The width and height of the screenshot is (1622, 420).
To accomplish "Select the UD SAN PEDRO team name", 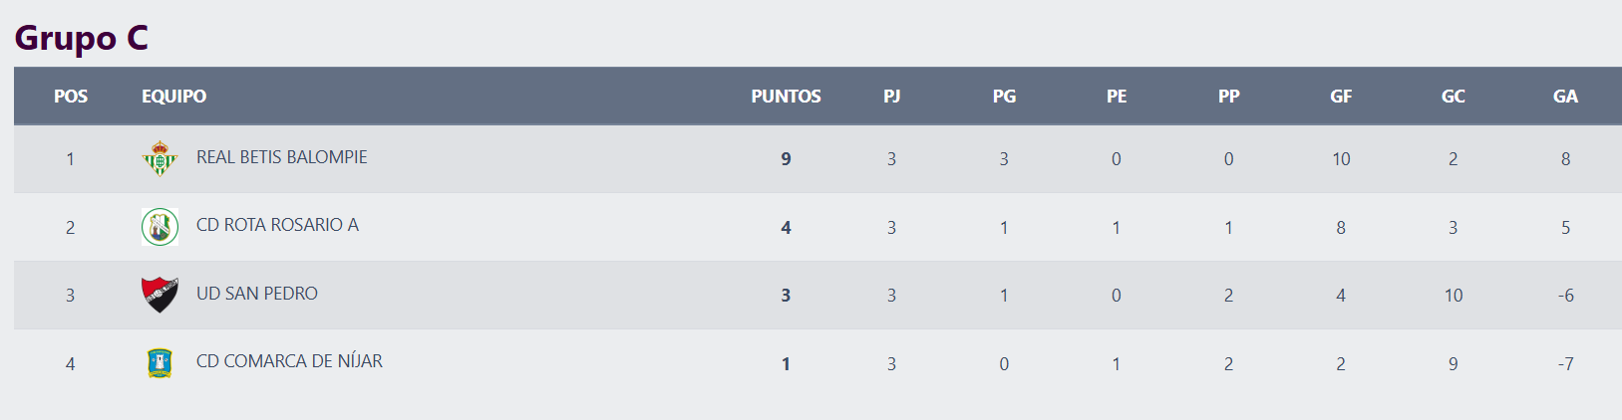I will click(257, 294).
